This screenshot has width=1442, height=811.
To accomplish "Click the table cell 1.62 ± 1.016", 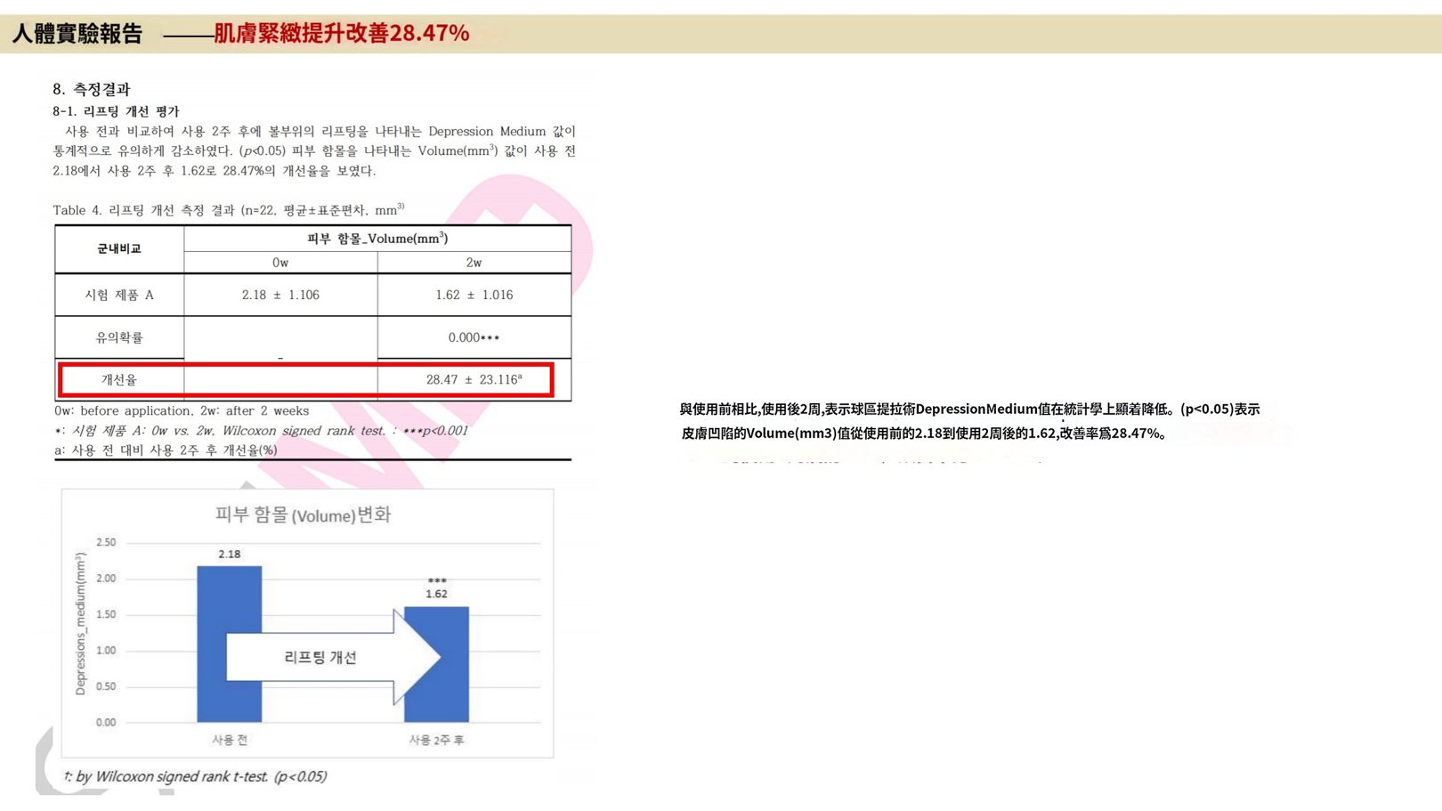I will tap(474, 295).
